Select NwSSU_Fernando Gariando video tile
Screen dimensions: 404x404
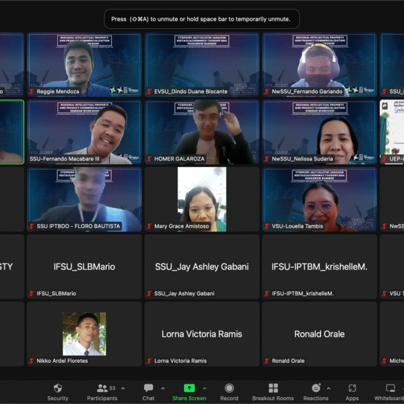(x=319, y=65)
